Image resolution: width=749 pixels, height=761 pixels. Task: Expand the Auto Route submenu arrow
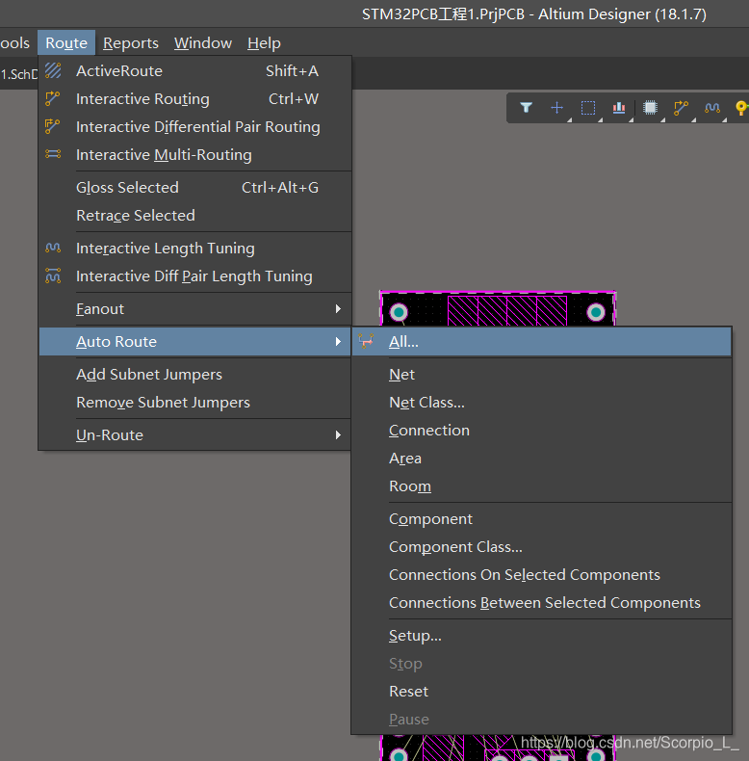pyautogui.click(x=338, y=341)
